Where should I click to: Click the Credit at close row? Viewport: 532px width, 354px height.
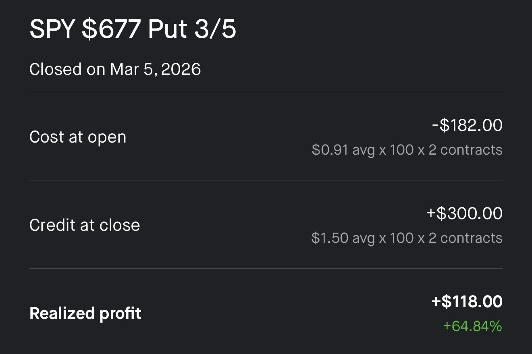coord(85,225)
